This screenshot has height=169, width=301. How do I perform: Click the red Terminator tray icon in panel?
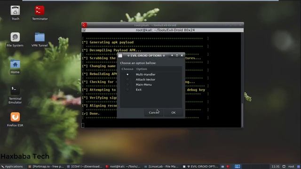[x=228, y=167]
